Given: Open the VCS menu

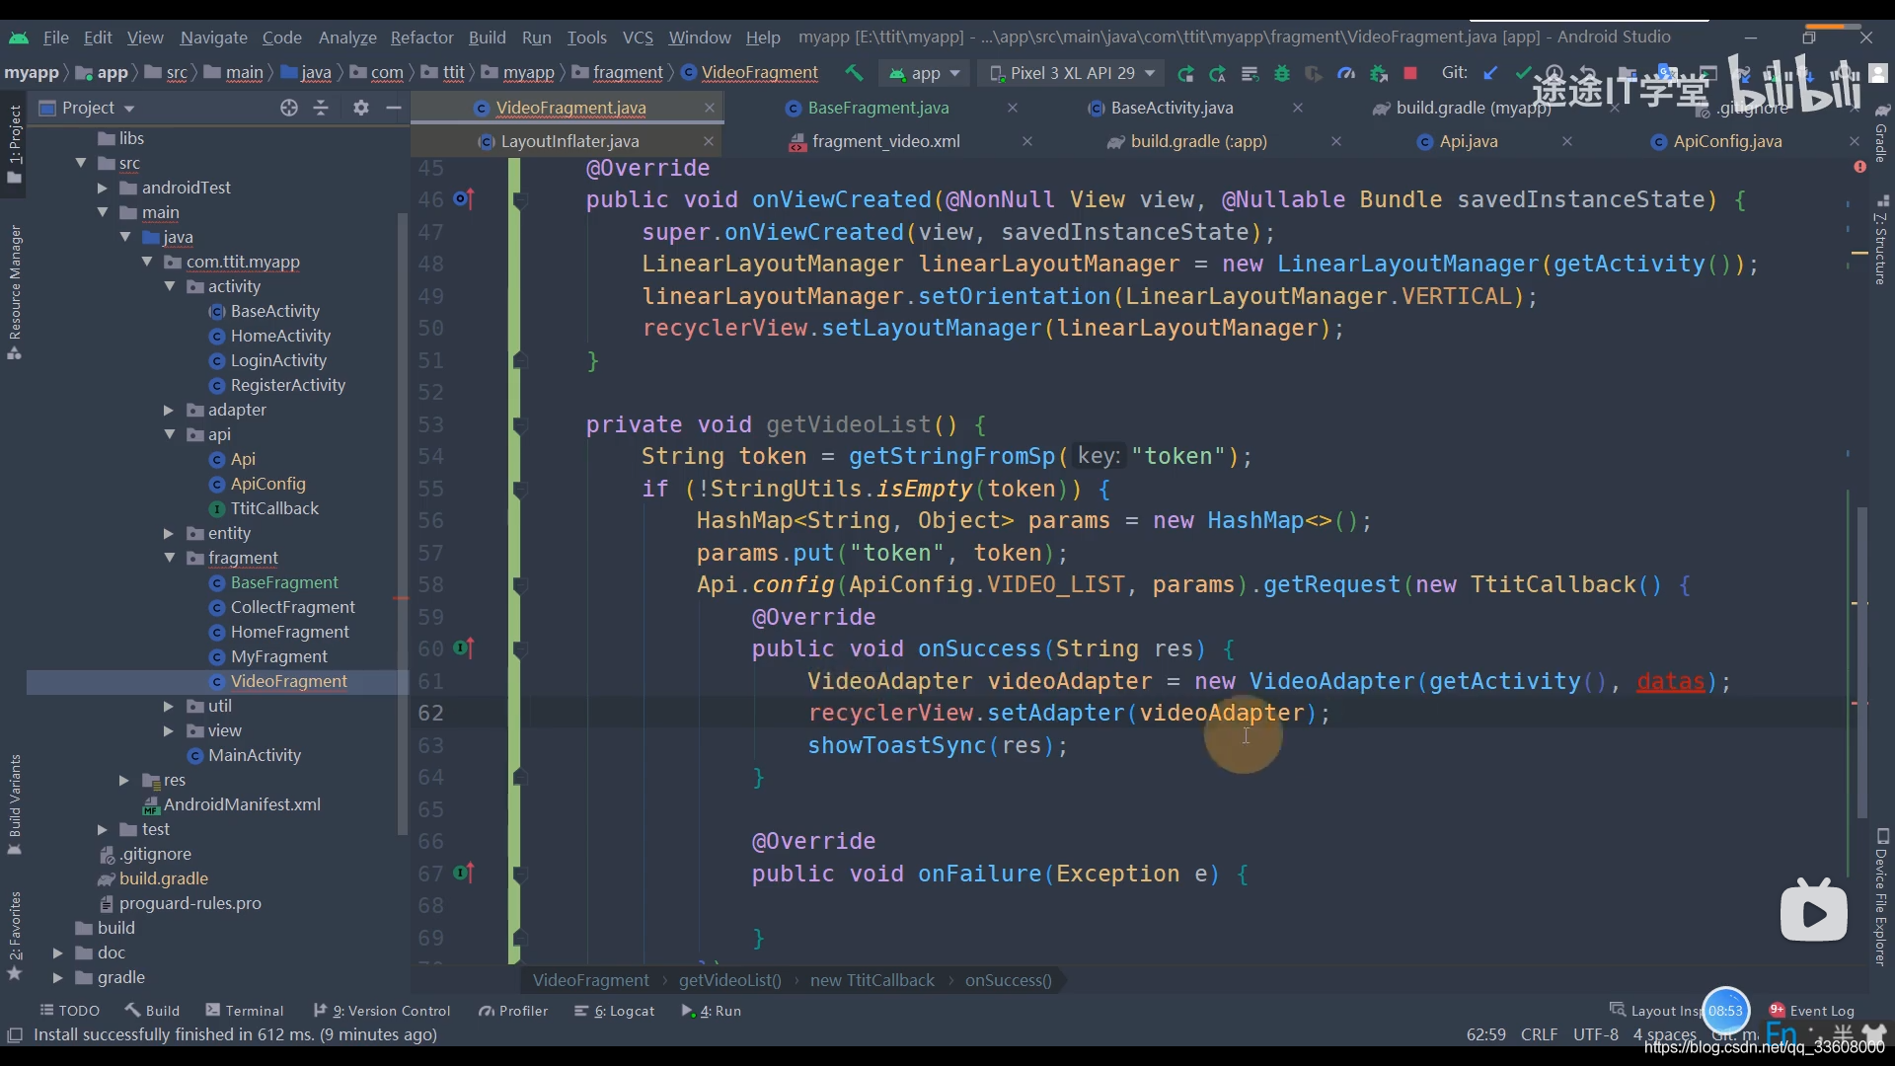Looking at the screenshot, I should [x=638, y=38].
